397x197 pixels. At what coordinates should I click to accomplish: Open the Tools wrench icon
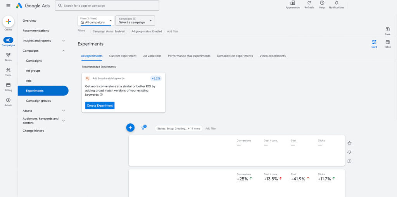8,70
